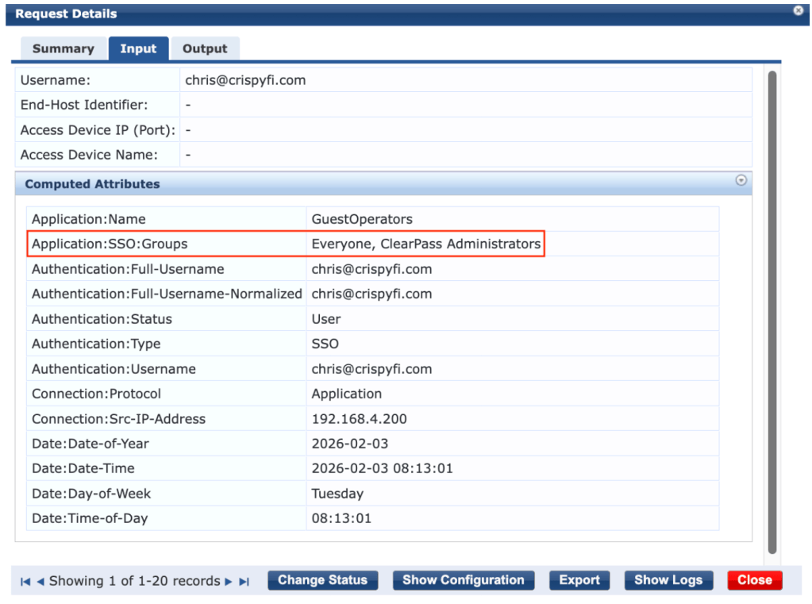Advance to the next record arrow
The height and width of the screenshot is (604, 812).
point(229,582)
